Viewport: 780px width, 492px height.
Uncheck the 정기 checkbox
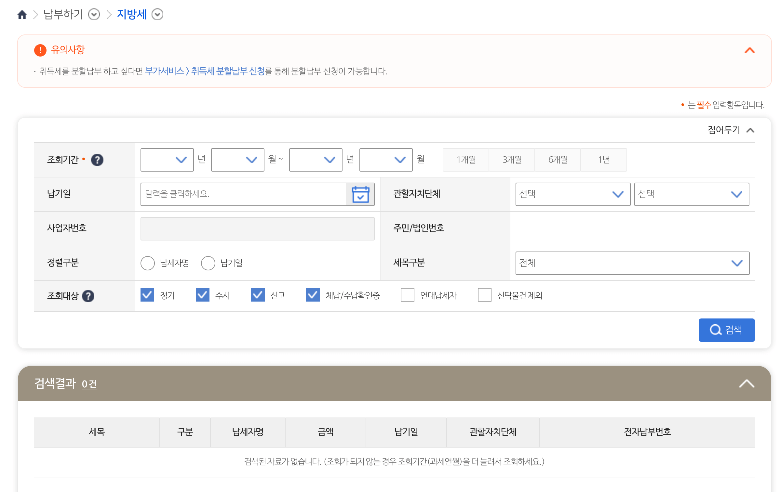click(148, 295)
